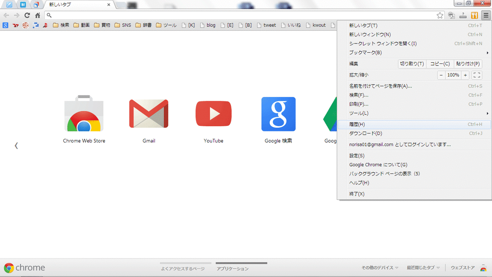Image resolution: width=492 pixels, height=277 pixels.
Task: Open a new tab with the new-tab button
Action: coord(121,5)
